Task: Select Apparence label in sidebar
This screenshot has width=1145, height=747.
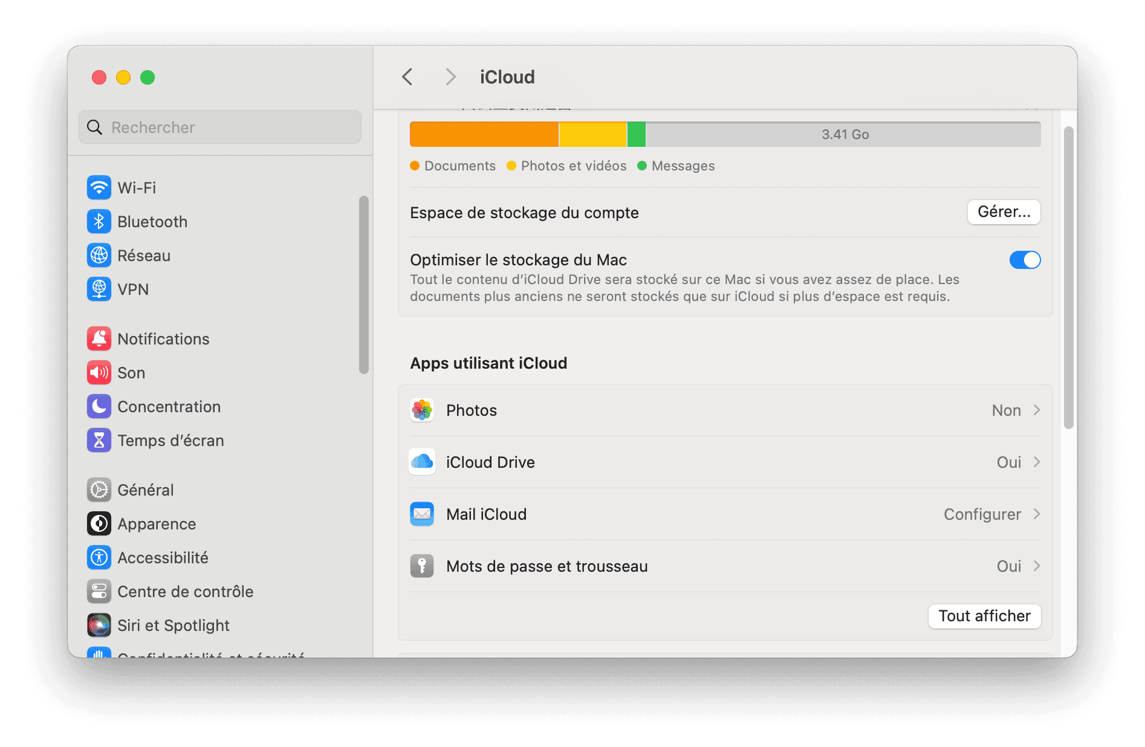Action: coord(157,524)
